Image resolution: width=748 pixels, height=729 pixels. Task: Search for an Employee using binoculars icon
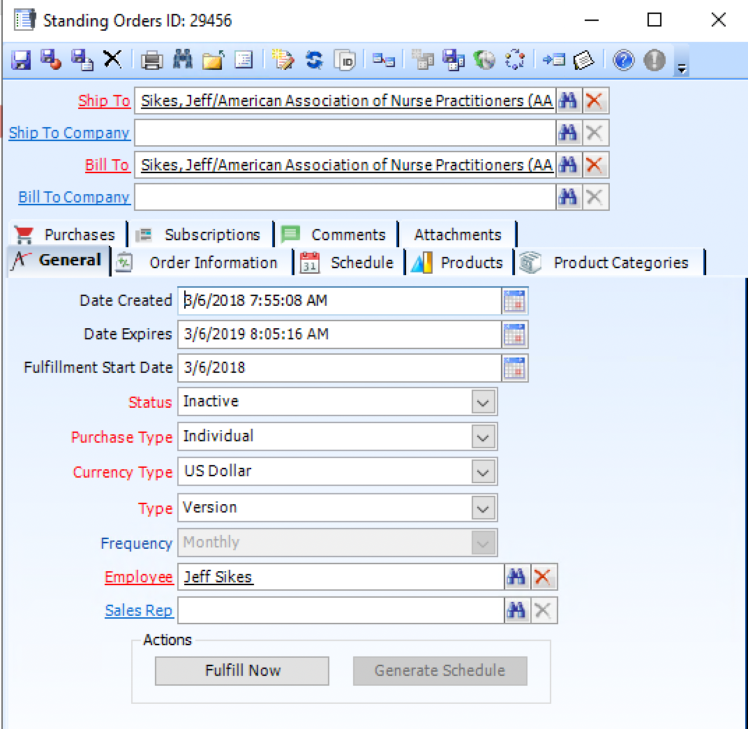[x=516, y=577]
